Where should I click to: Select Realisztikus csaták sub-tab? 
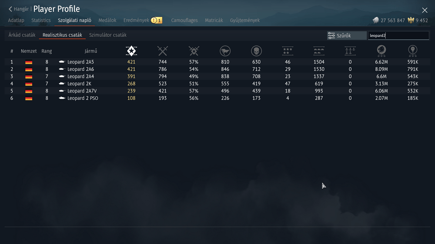(x=62, y=35)
